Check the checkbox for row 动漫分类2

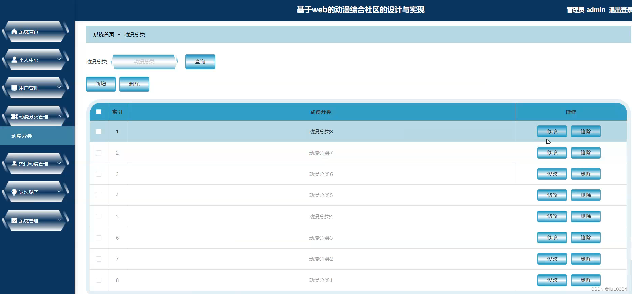click(x=99, y=259)
